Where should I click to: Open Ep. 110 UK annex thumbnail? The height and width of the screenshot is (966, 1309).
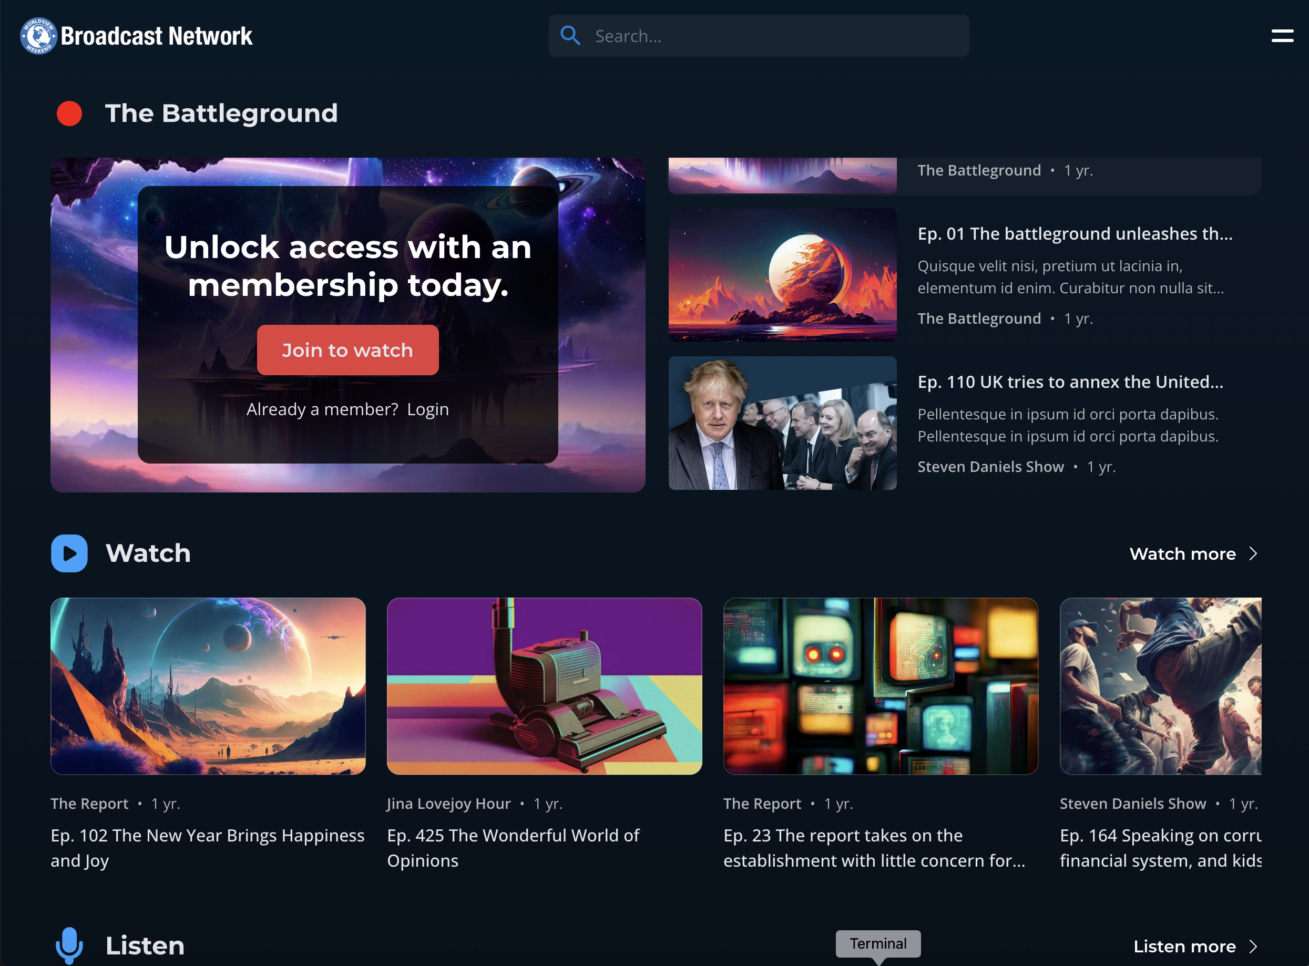(782, 423)
